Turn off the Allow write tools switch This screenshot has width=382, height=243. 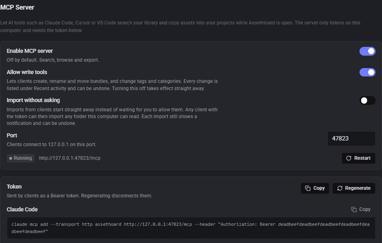[368, 72]
